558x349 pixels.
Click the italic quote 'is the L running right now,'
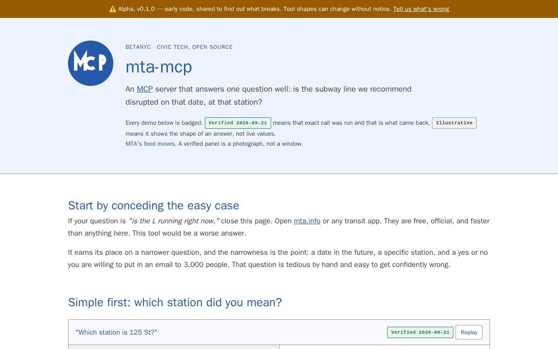(174, 221)
